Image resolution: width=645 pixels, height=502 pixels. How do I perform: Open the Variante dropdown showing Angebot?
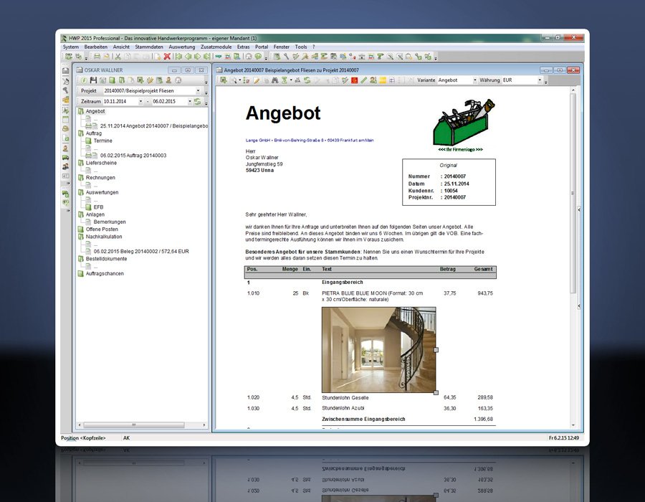tap(474, 80)
